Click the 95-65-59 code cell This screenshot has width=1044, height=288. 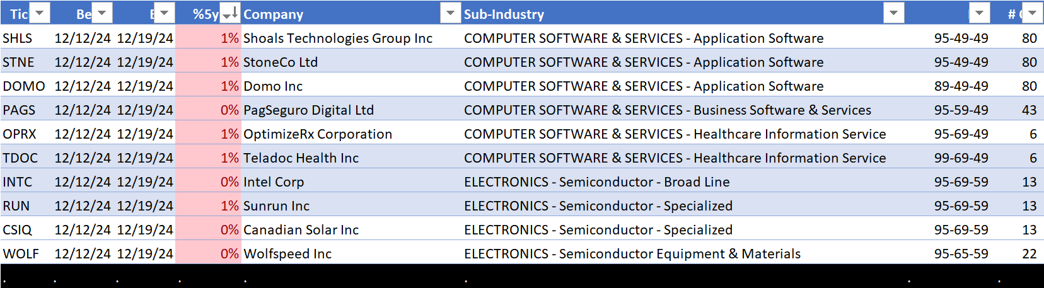[x=961, y=253]
